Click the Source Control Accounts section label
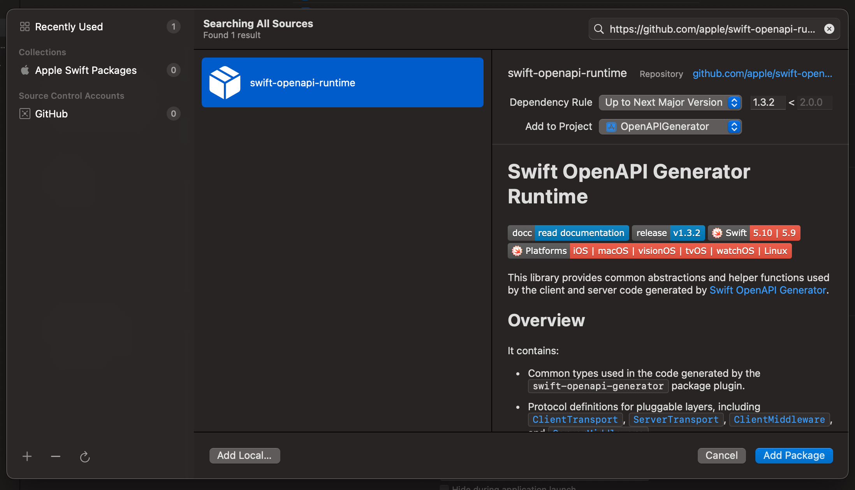This screenshot has width=855, height=490. (x=72, y=96)
